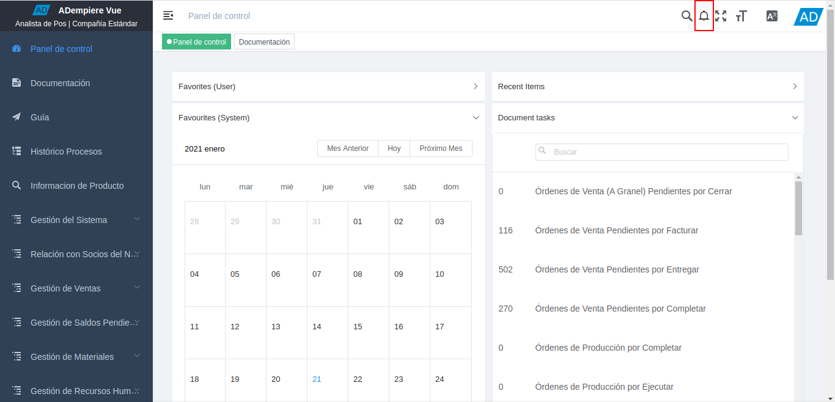Select the Panel de control tab

point(196,42)
